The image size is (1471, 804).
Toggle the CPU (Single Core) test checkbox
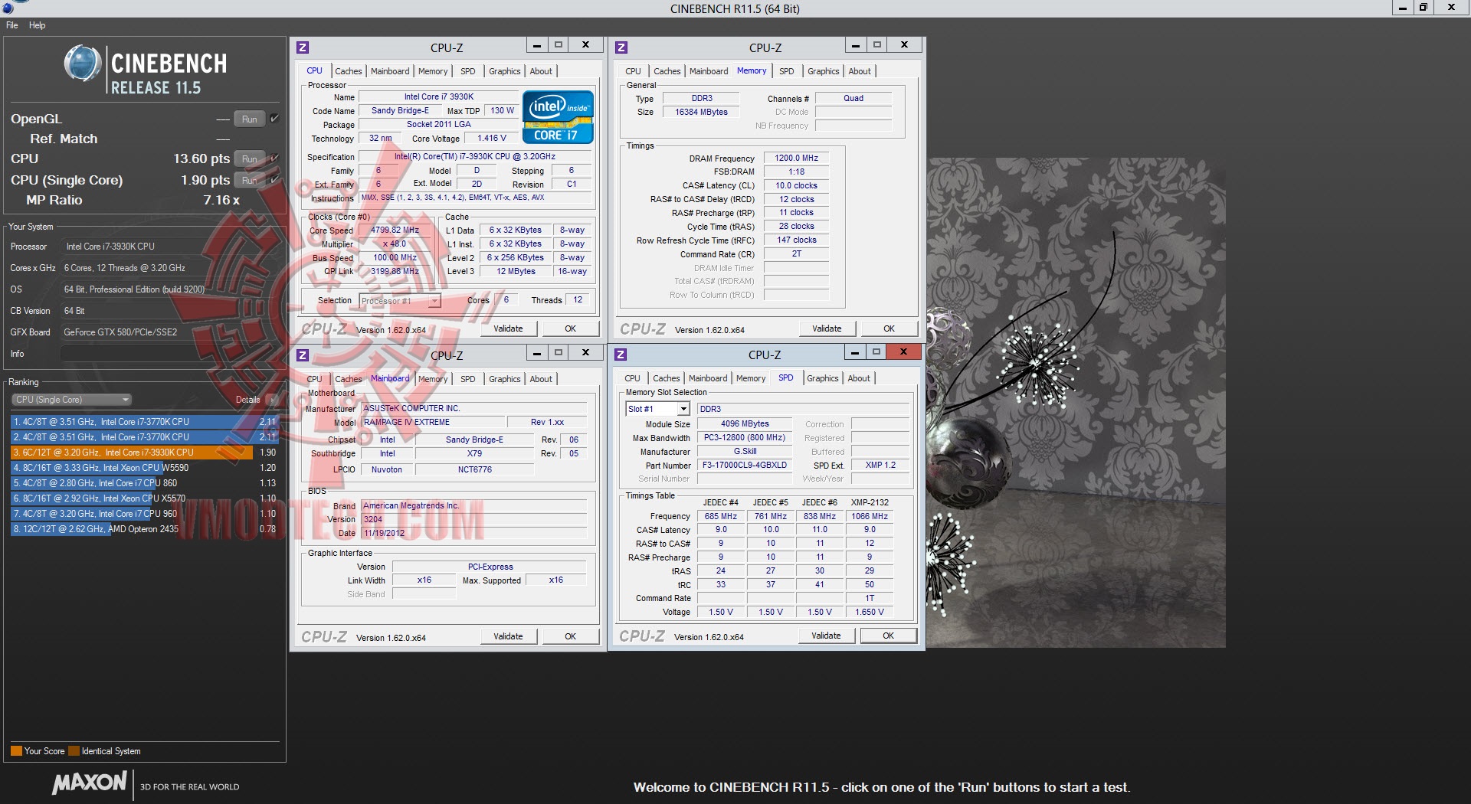(x=274, y=180)
